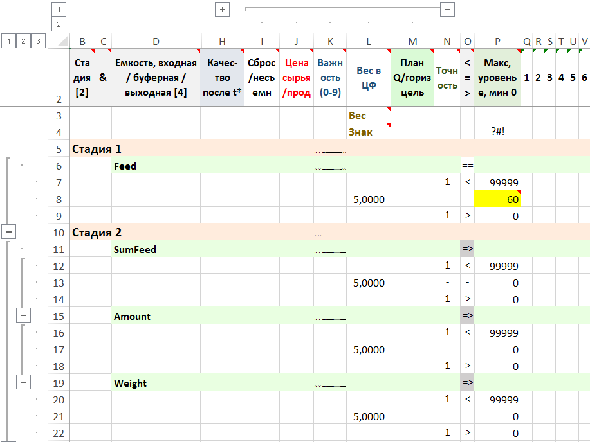Image resolution: width=590 pixels, height=442 pixels.
Task: Select the yellow cell containing 60
Action: [x=497, y=199]
